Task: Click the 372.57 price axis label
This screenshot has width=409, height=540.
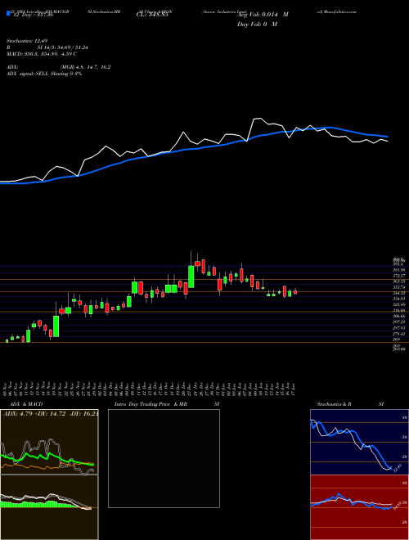Action: [x=398, y=276]
